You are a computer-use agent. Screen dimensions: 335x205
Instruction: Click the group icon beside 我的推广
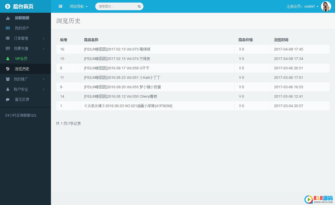[8, 79]
